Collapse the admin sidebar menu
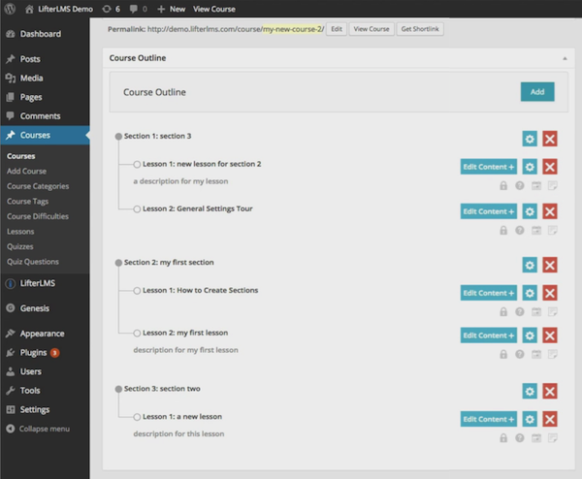The width and height of the screenshot is (582, 479). click(x=38, y=429)
